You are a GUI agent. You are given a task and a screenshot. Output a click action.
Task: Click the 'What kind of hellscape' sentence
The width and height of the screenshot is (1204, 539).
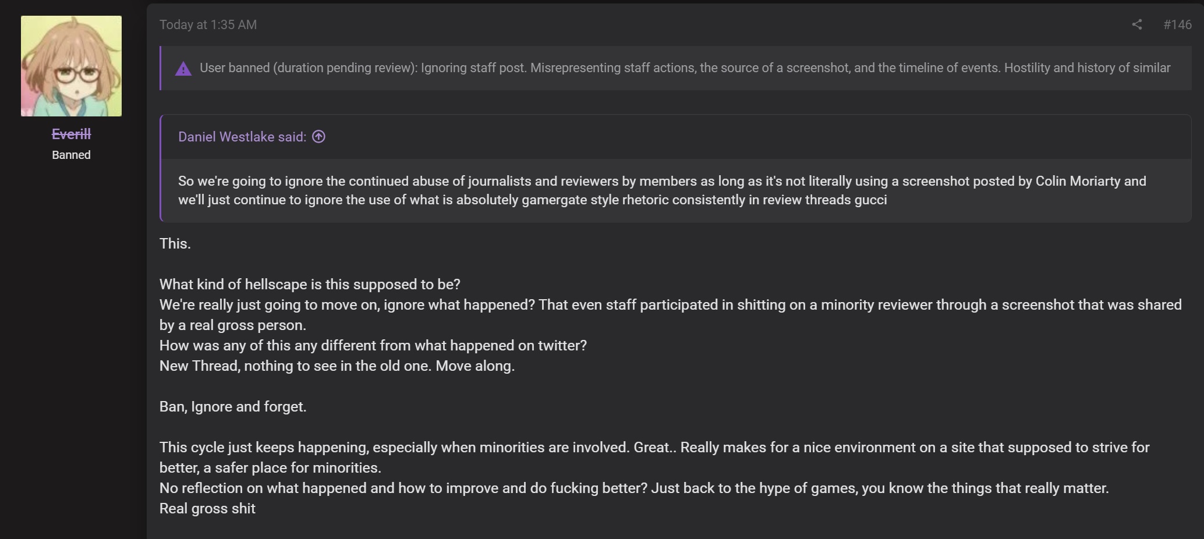pos(310,284)
